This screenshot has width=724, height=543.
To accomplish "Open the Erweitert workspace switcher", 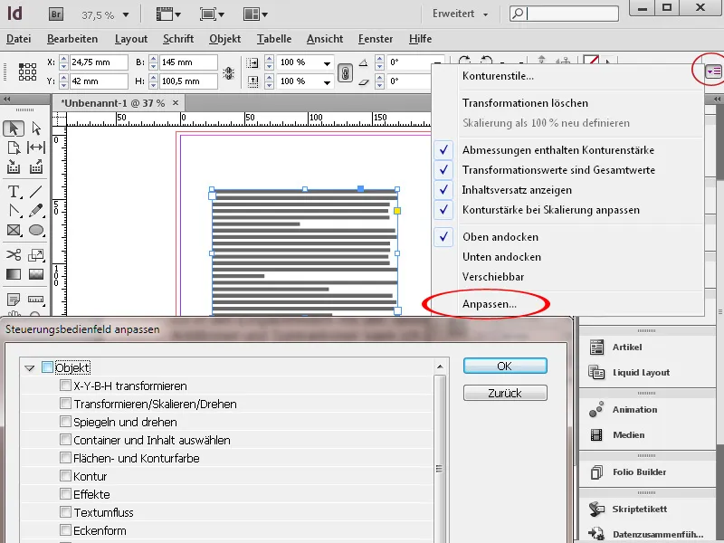I will (x=461, y=14).
